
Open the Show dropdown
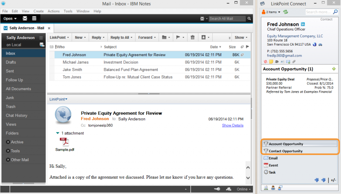point(241,37)
